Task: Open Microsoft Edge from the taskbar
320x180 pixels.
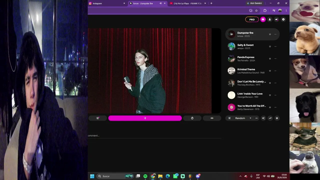Action: coord(168,176)
